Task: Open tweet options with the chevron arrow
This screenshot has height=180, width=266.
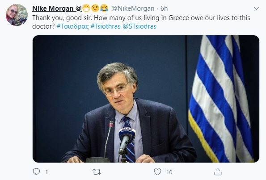Action: [256, 8]
